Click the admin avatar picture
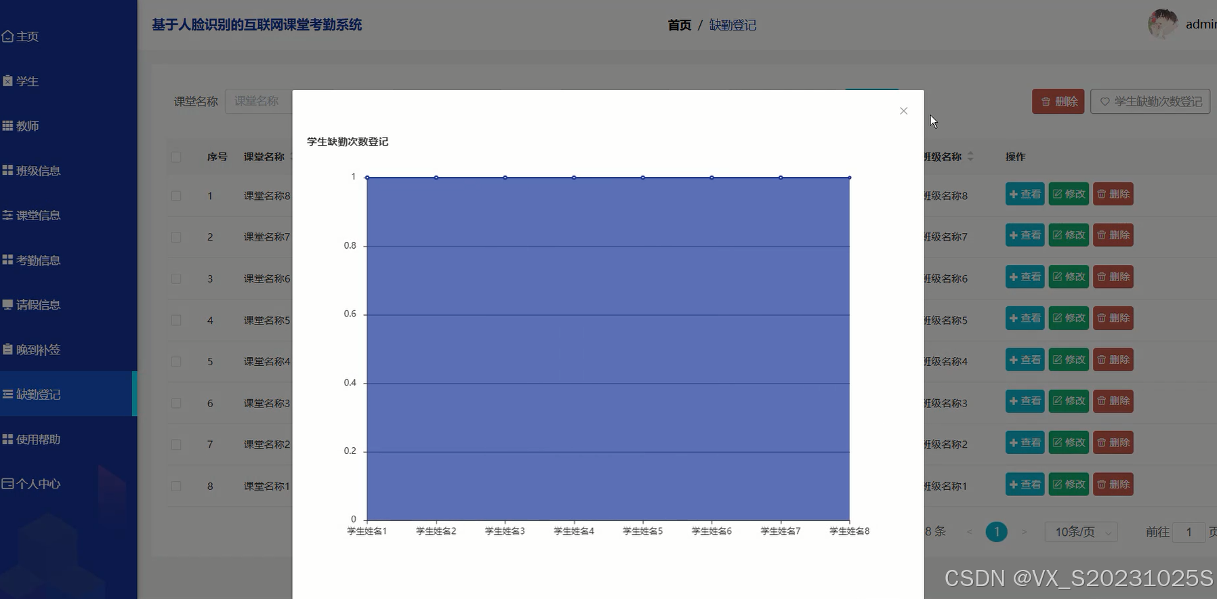This screenshot has width=1217, height=599. (x=1163, y=24)
